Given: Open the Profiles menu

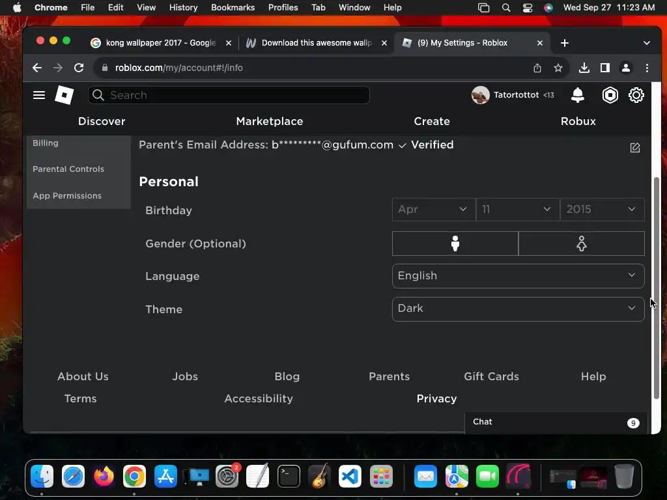Looking at the screenshot, I should click(x=283, y=7).
